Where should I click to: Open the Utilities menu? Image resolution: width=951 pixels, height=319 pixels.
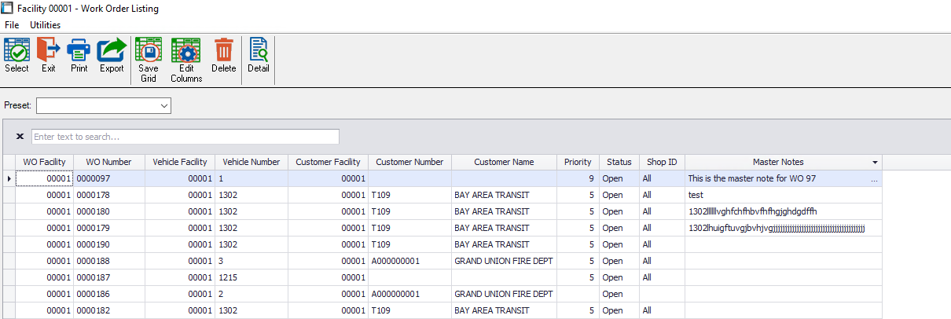tap(46, 25)
